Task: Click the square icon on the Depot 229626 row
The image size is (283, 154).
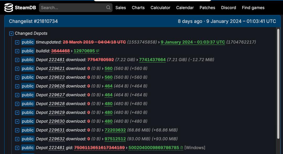Action: (x=17, y=86)
